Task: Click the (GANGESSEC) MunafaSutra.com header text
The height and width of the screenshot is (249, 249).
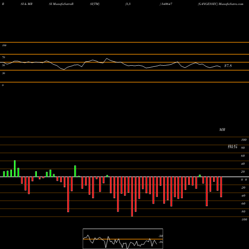Action: click(221, 4)
